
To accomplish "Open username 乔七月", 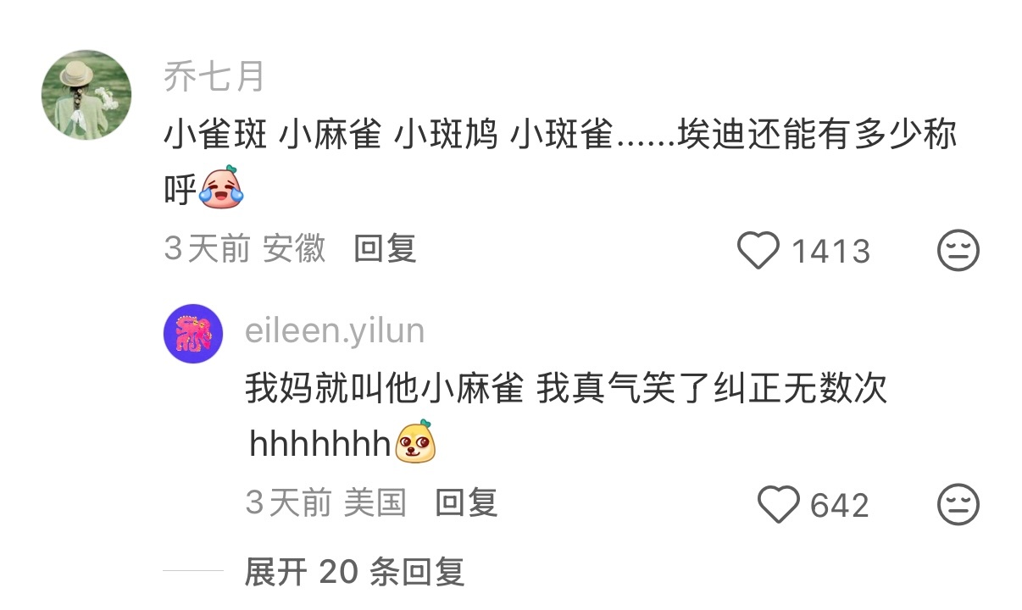I will coord(214,77).
